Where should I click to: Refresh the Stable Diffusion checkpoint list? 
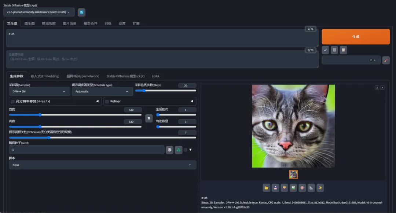click(81, 12)
